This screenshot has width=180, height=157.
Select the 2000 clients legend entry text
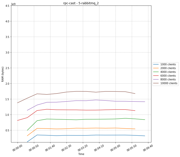click(x=168, y=68)
